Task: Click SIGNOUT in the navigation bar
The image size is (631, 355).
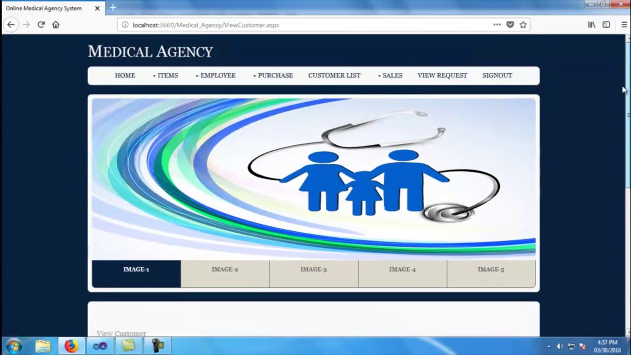Action: click(497, 75)
